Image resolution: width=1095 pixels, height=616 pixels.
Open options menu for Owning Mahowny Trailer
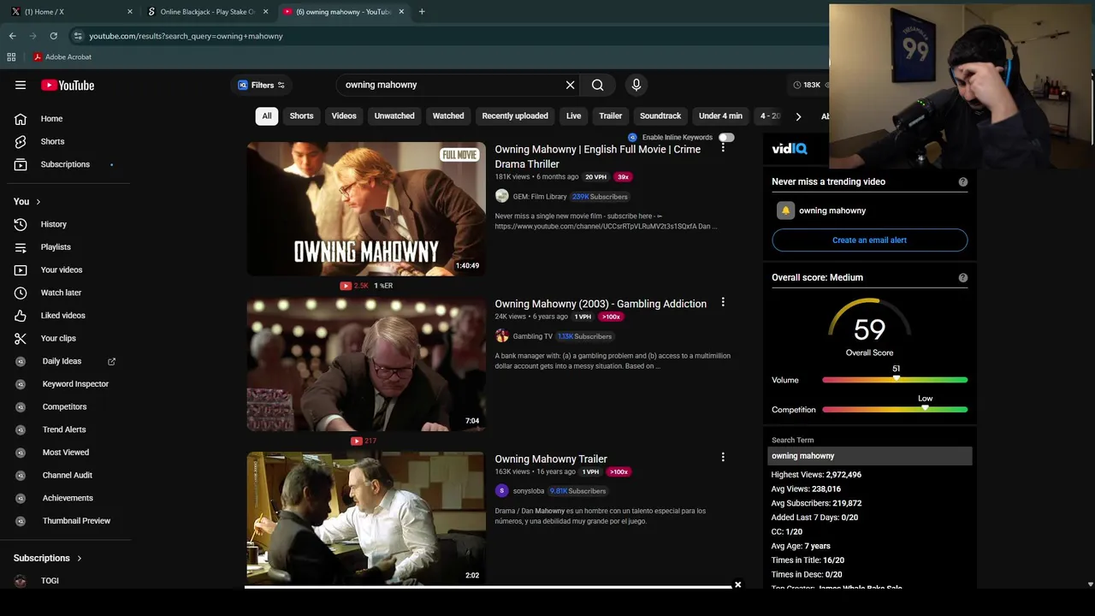[723, 457]
